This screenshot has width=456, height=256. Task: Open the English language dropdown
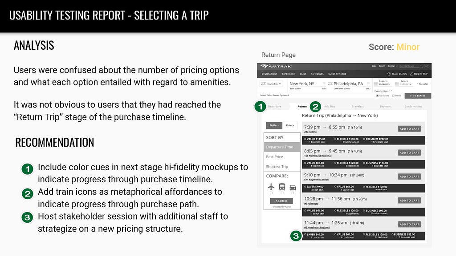pos(393,66)
